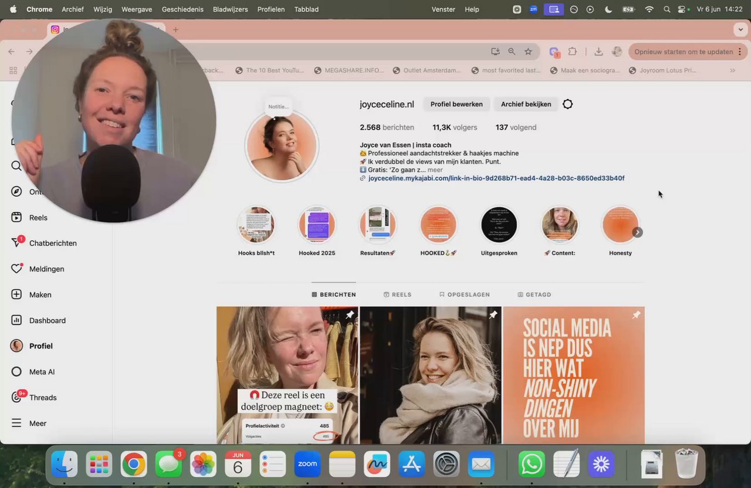
Task: Click Profiel bewerken button
Action: coord(456,104)
